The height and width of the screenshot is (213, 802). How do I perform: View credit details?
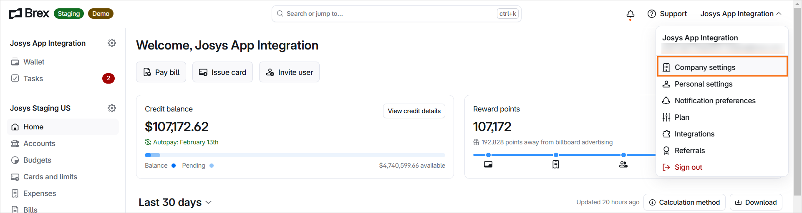(414, 111)
